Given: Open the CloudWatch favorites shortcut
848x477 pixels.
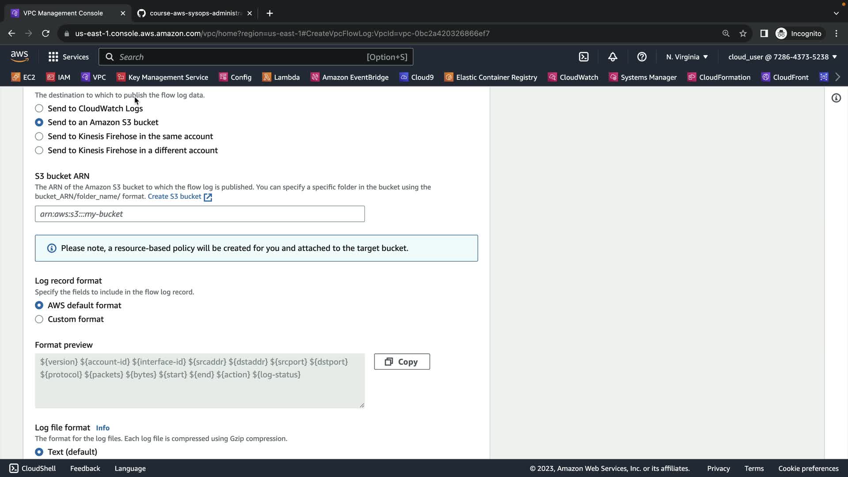Looking at the screenshot, I should (573, 77).
